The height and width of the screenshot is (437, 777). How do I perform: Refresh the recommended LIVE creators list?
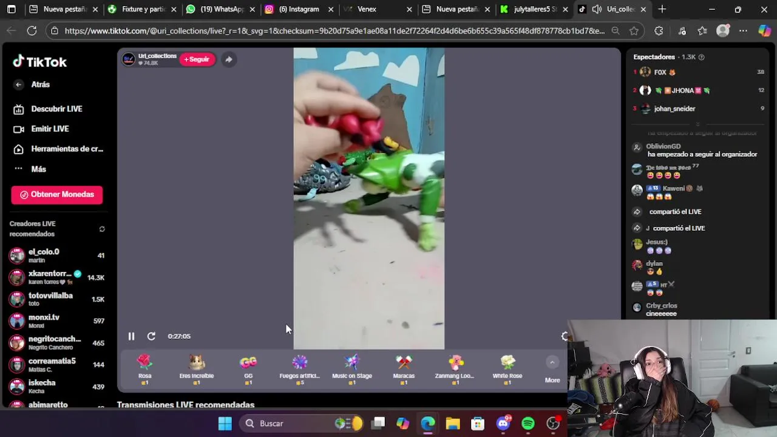pyautogui.click(x=102, y=229)
